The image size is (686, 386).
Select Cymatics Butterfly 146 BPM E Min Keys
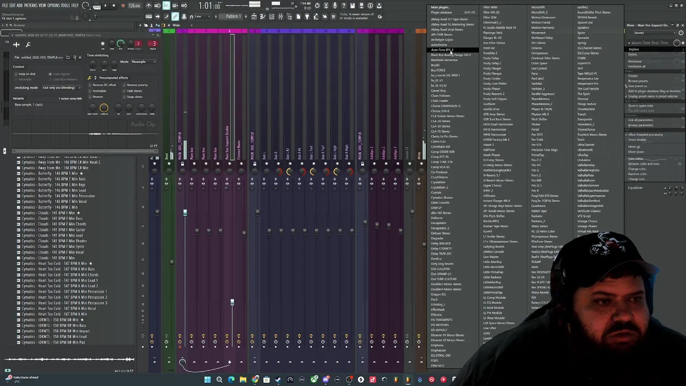click(53, 184)
